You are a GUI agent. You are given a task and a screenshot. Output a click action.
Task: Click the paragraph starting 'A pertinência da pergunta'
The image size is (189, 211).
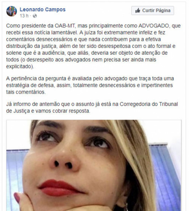click(x=90, y=85)
